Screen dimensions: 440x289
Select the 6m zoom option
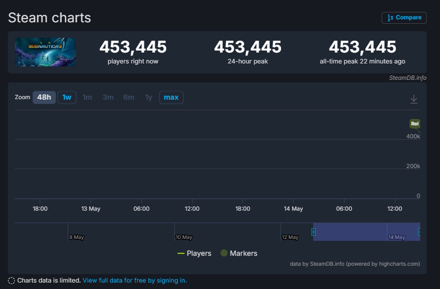click(x=129, y=97)
